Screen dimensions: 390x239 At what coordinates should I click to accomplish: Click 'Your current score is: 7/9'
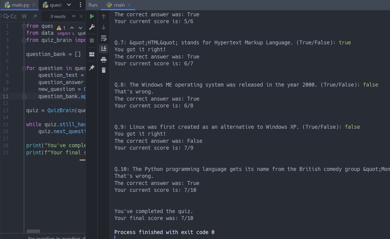pos(154,148)
